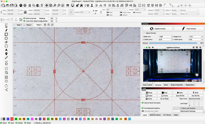
Task: Click the camera overlay visibility eye icon
Action: click(153, 47)
